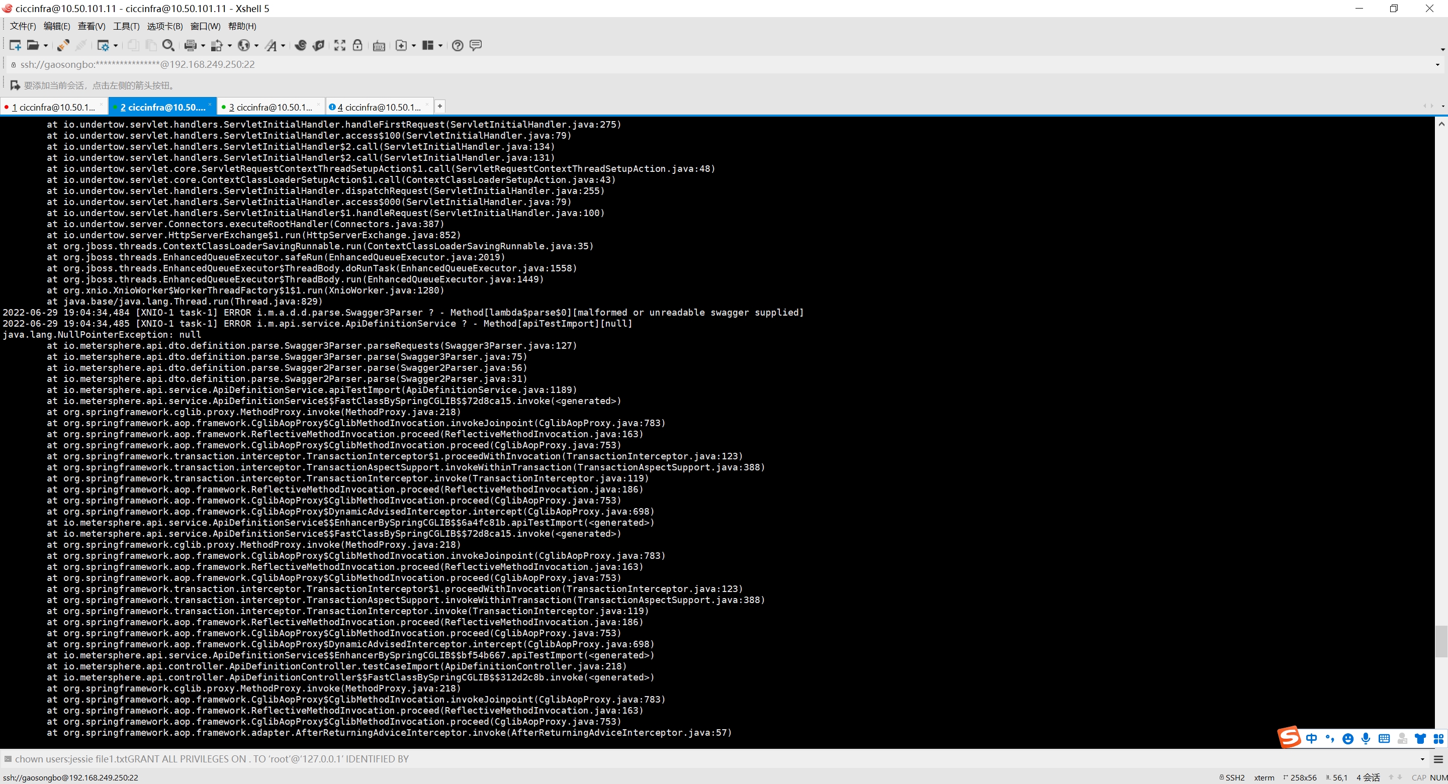This screenshot has height=784, width=1448.
Task: Switch to tab 4 ciccinfra session
Action: click(x=379, y=107)
